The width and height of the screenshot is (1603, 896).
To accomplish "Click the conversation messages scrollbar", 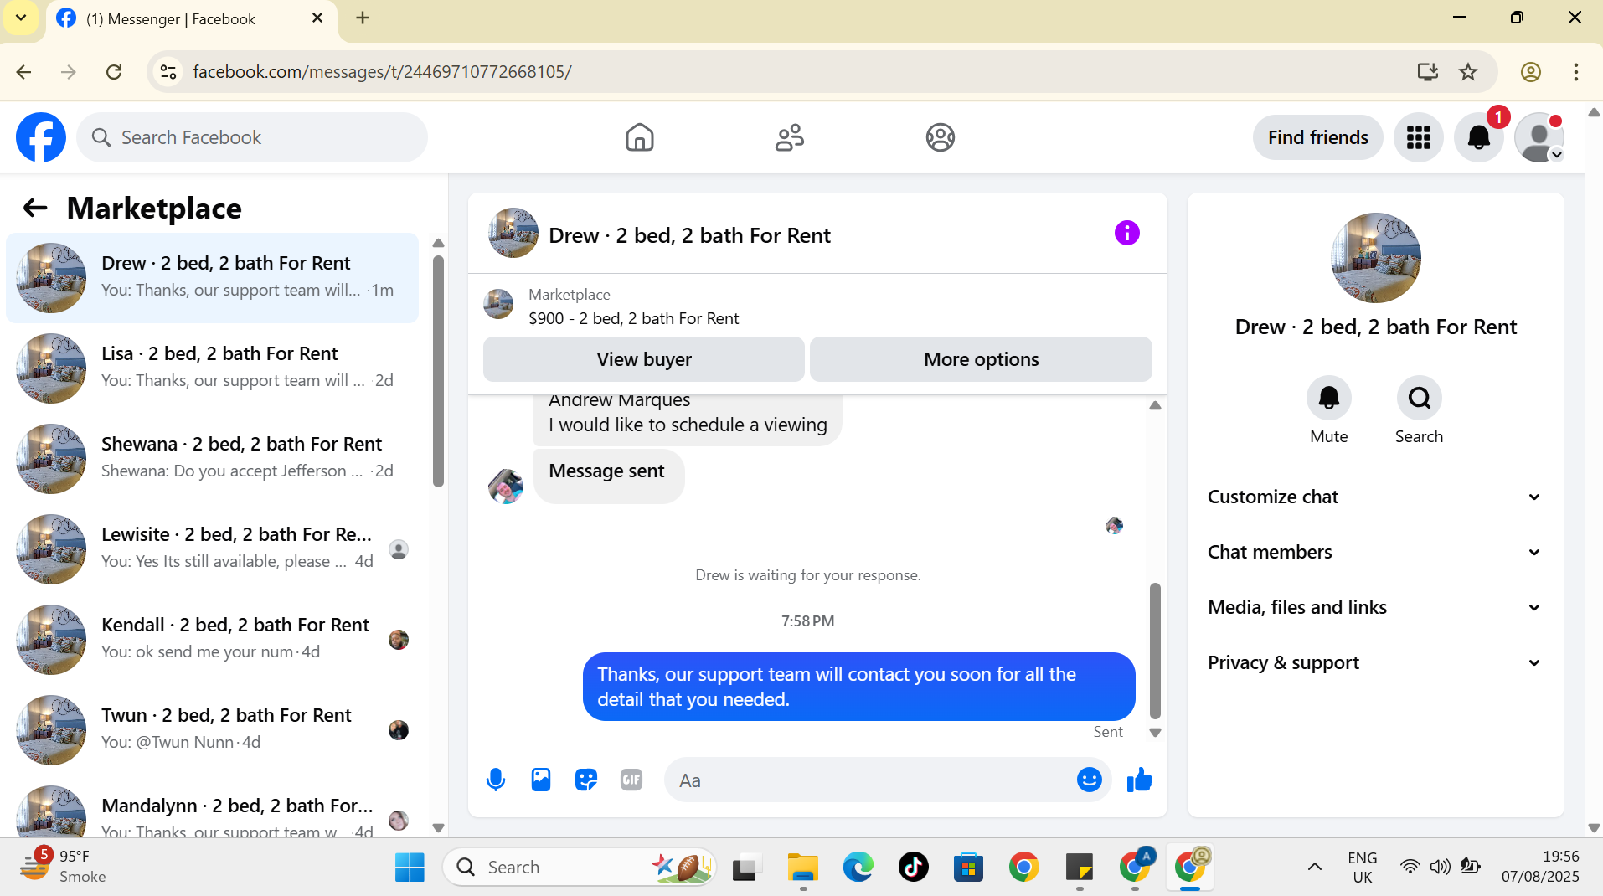I will pyautogui.click(x=1155, y=651).
